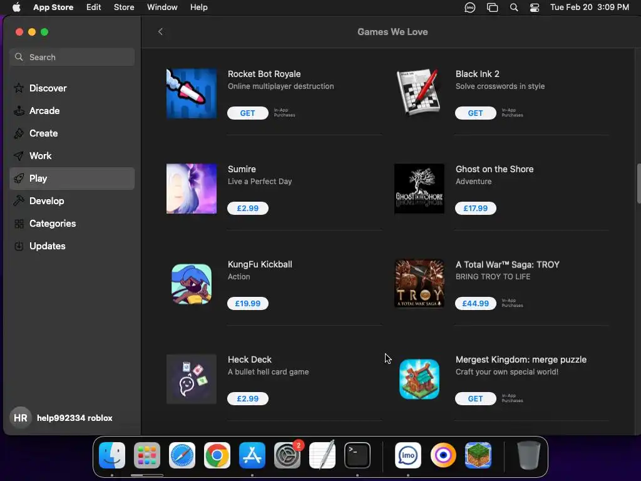This screenshot has width=641, height=481.
Task: Open Control Center in menu bar
Action: coord(535,8)
